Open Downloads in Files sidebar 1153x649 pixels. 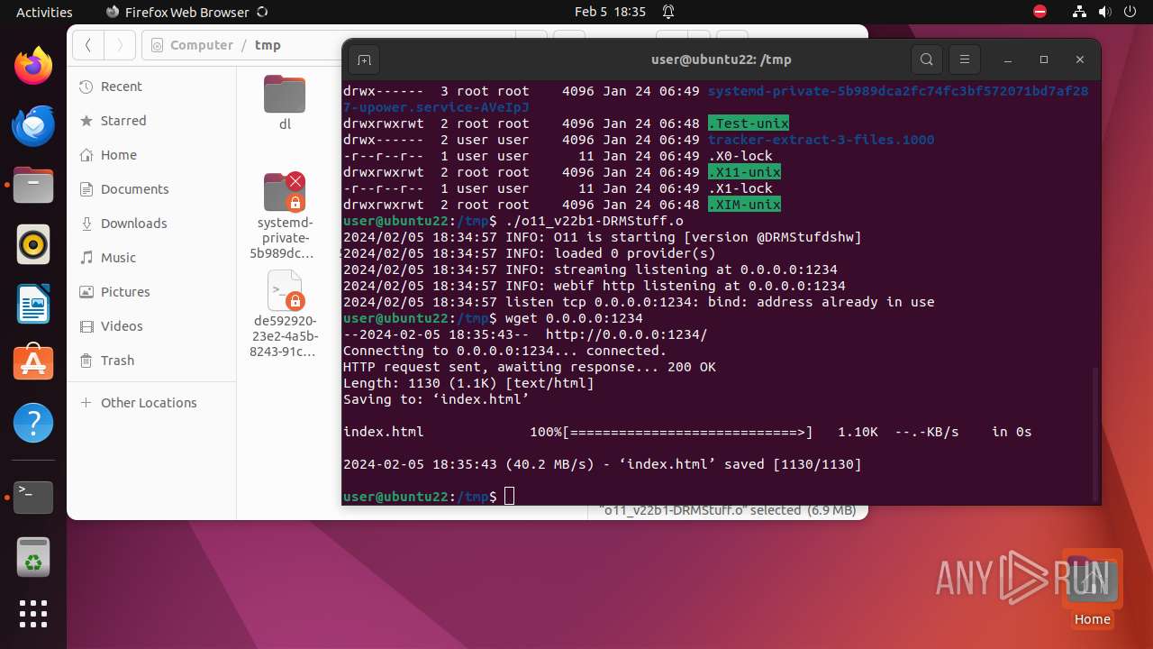(x=151, y=224)
